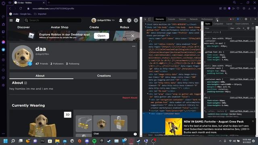Open the Robux page link
Image resolution: width=258 pixels, height=145 pixels.
click(125, 27)
